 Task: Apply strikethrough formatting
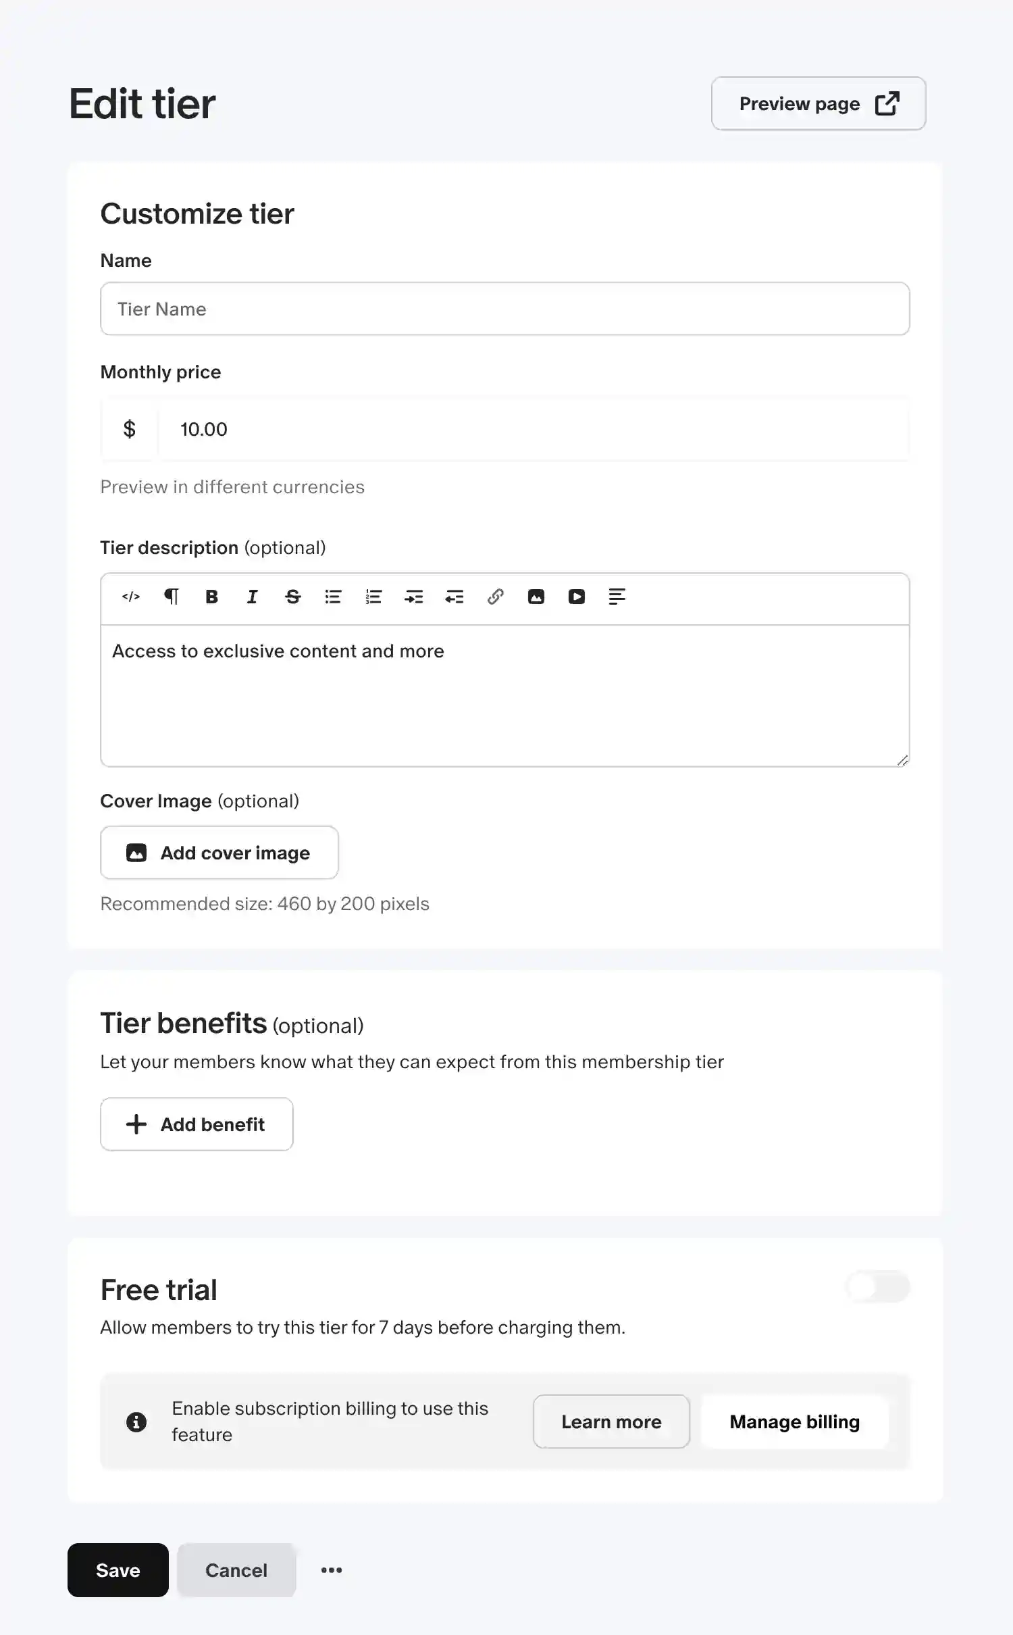pos(292,597)
